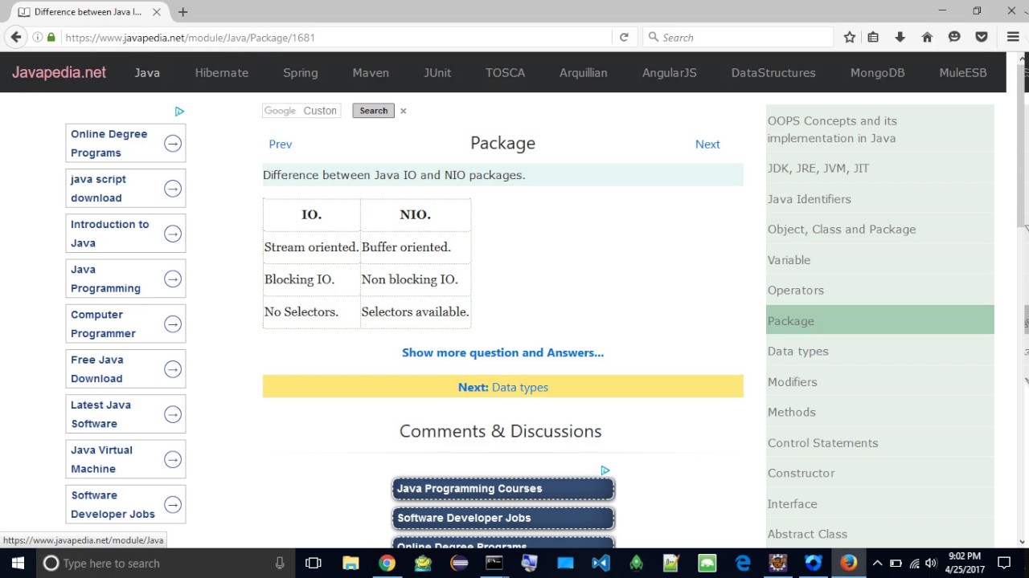1029x578 pixels.
Task: Click the Javapedia.net logo link
Action: (59, 72)
